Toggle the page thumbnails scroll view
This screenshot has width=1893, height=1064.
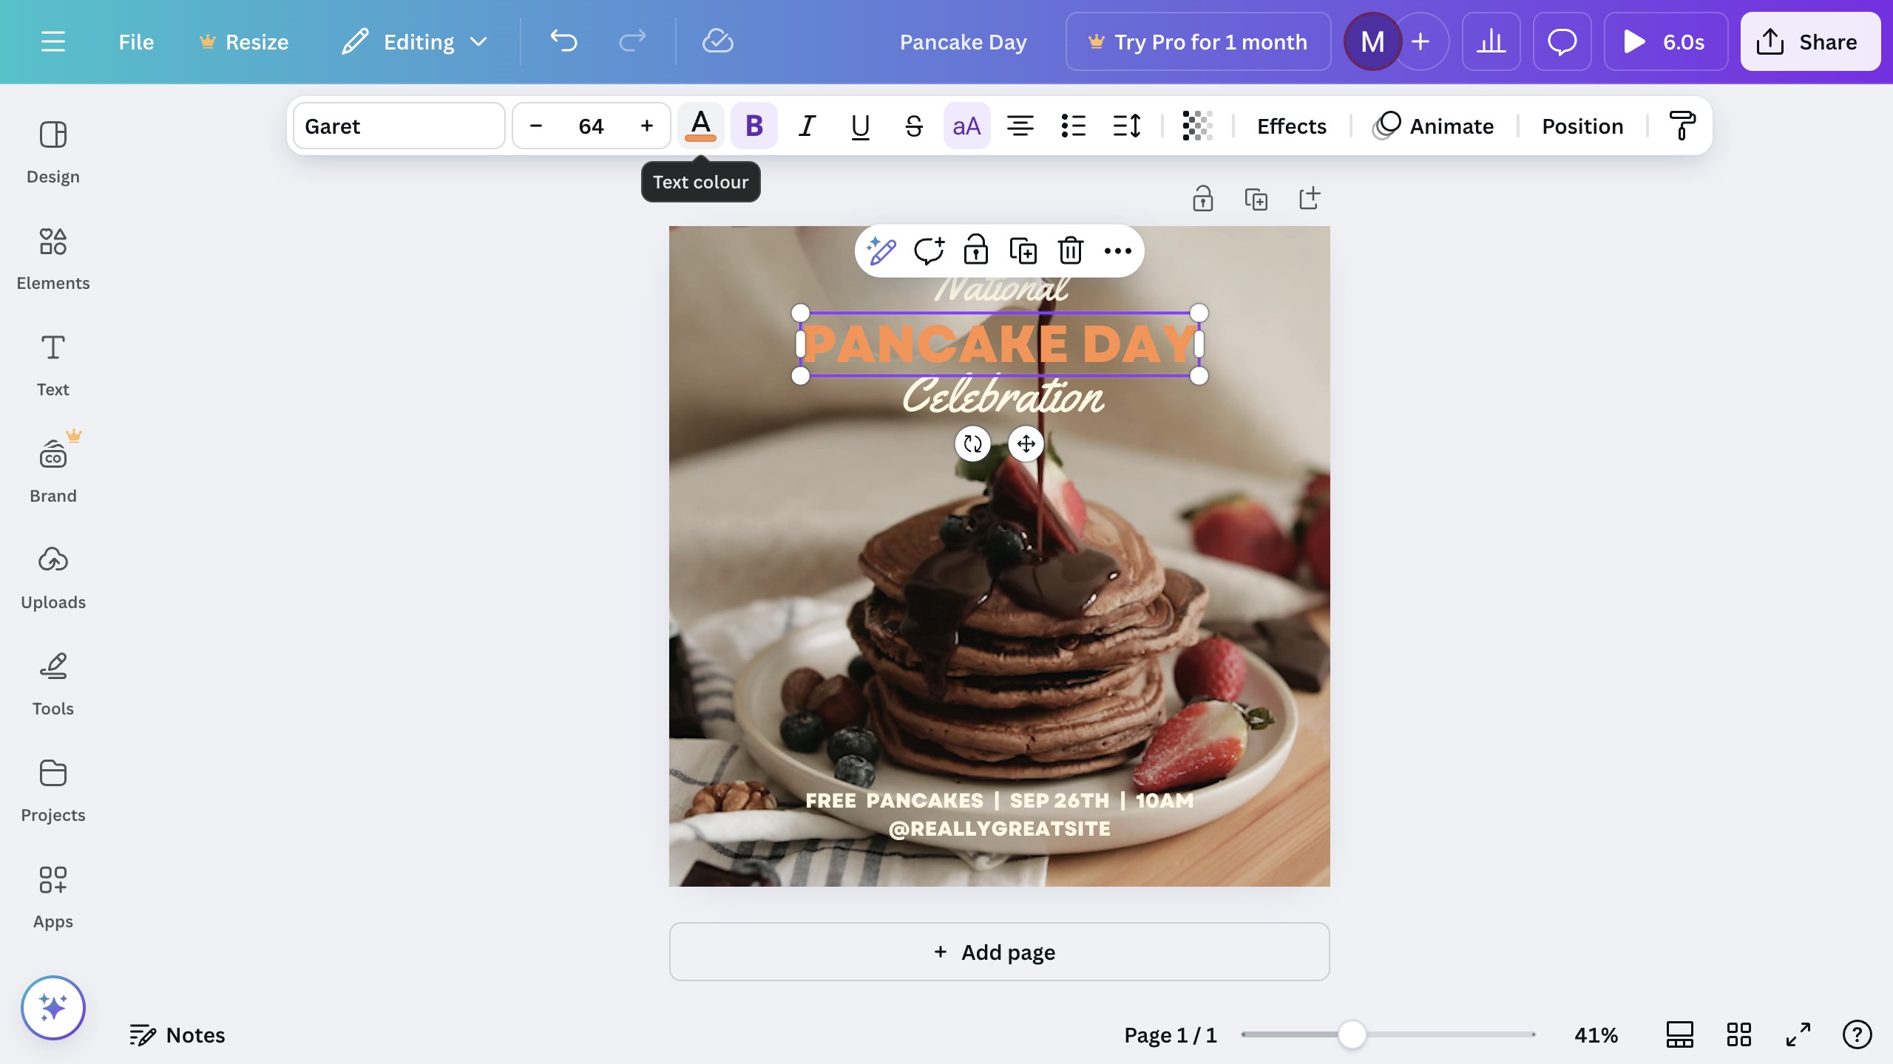1679,1034
